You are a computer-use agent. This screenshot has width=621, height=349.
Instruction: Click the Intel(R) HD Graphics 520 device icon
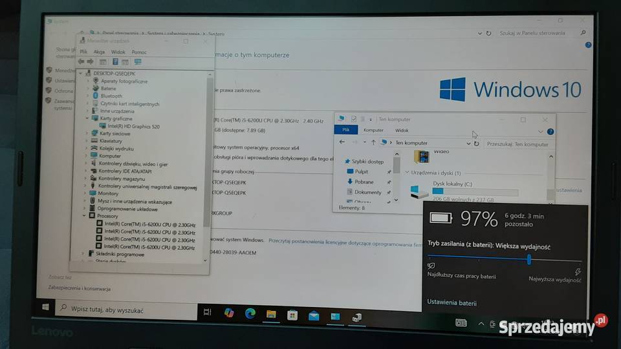pos(103,126)
